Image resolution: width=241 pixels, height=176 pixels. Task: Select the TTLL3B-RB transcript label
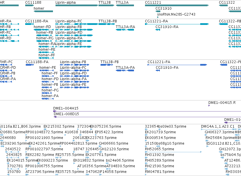(x=108, y=21)
